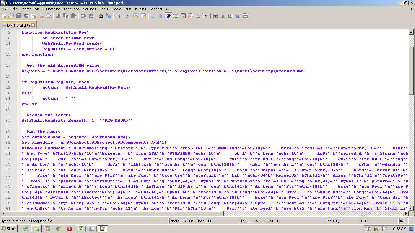Open the Run menu
This screenshot has width=415, height=233.
[x=128, y=9]
